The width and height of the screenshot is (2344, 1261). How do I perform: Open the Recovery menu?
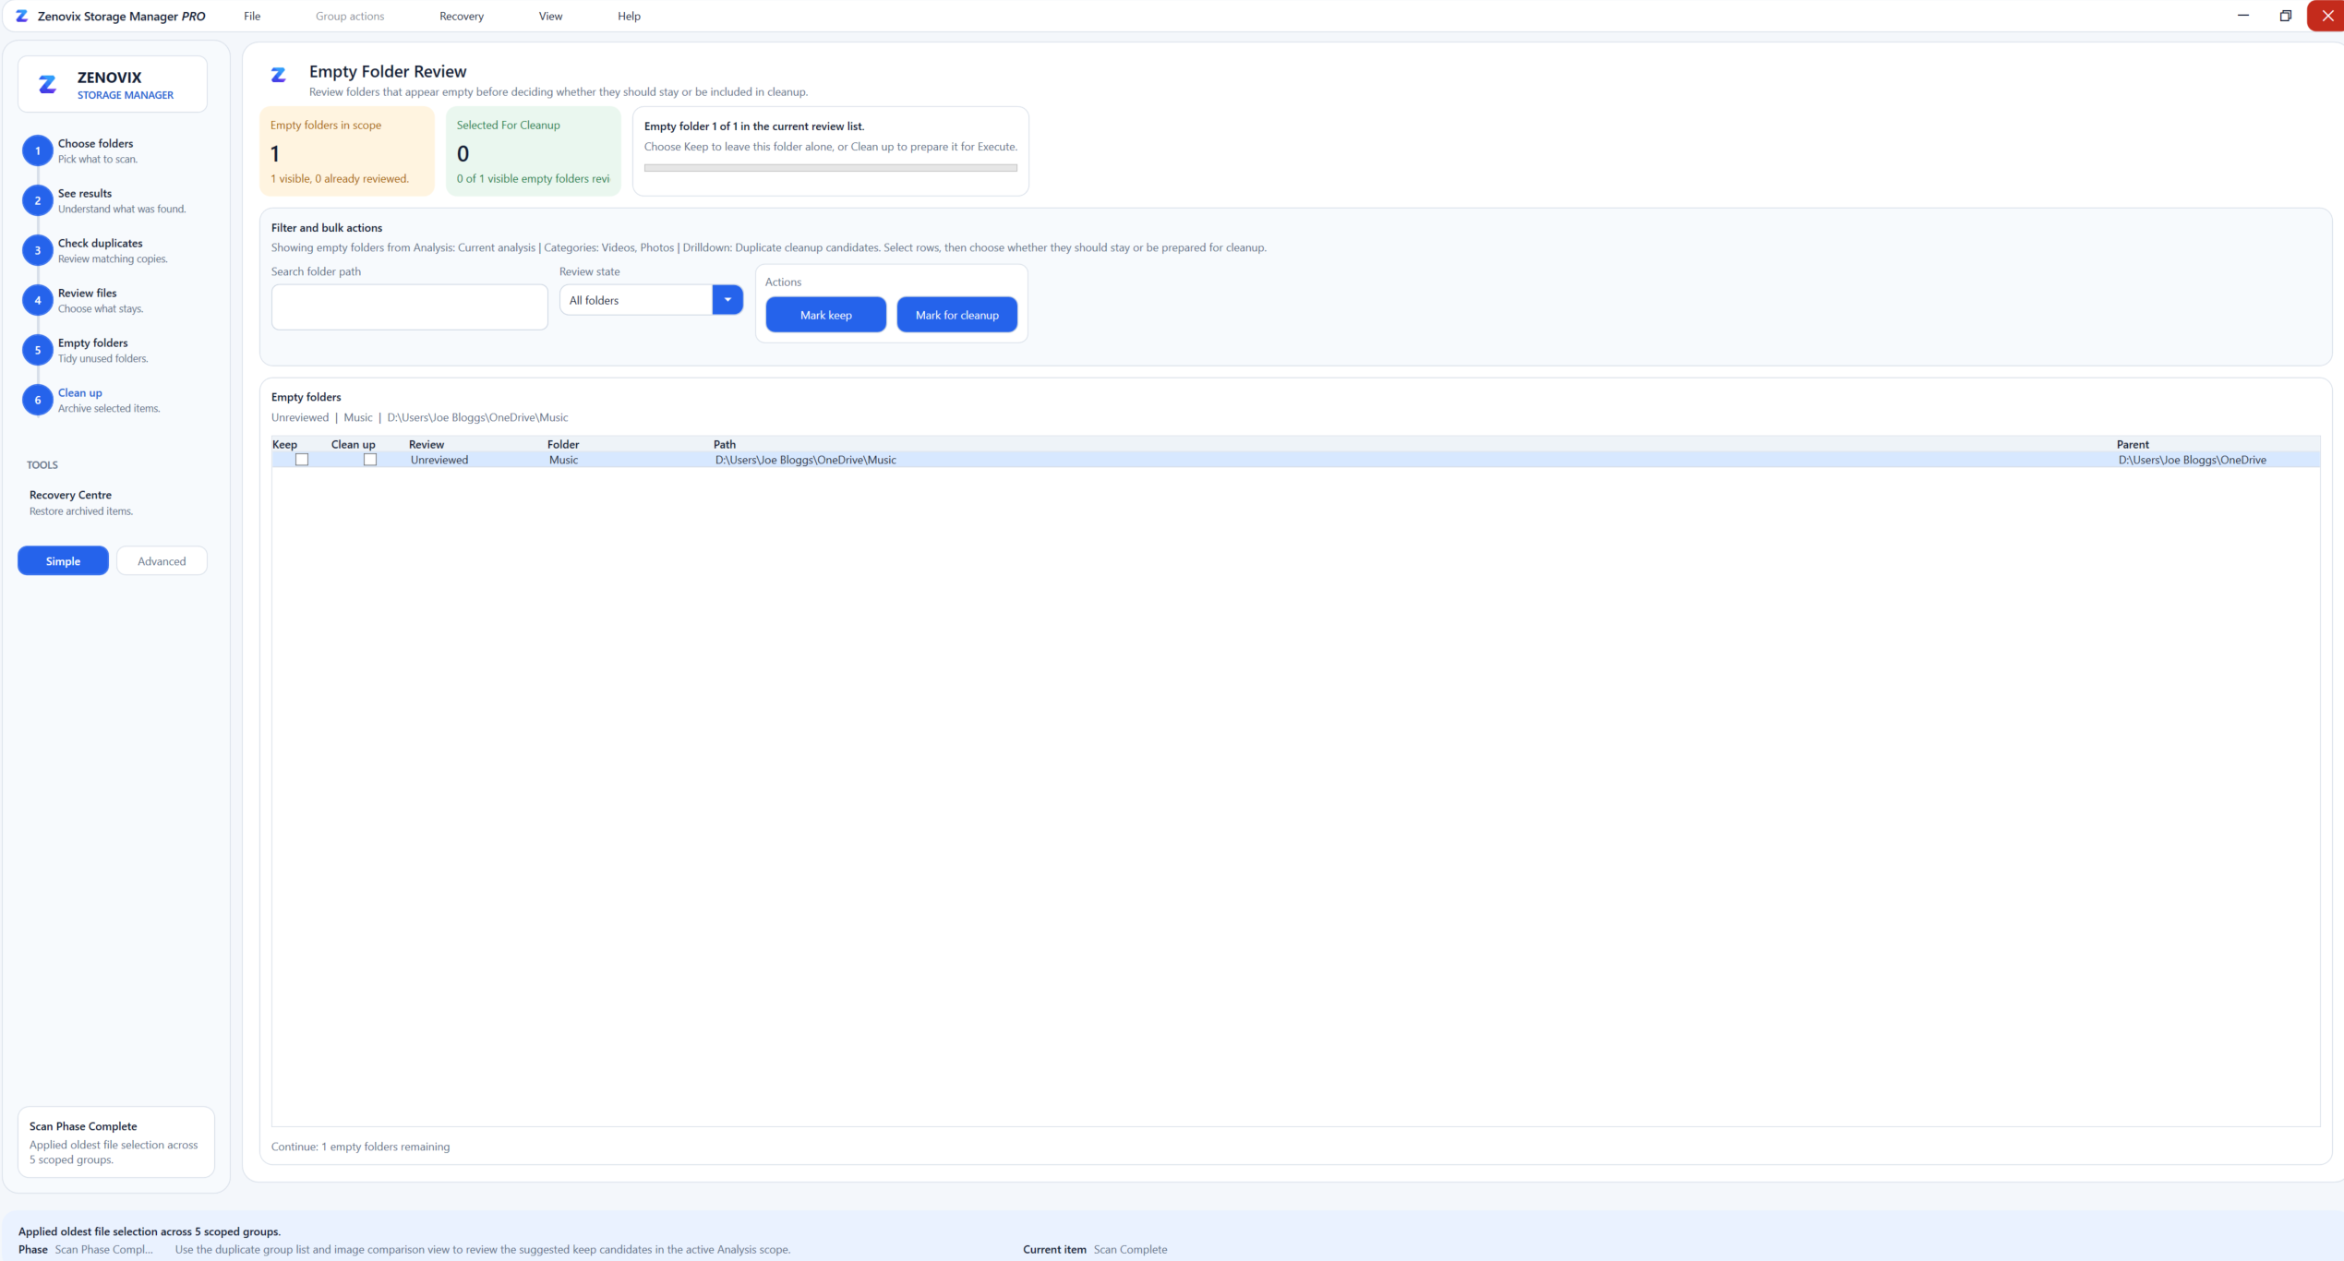(x=462, y=16)
